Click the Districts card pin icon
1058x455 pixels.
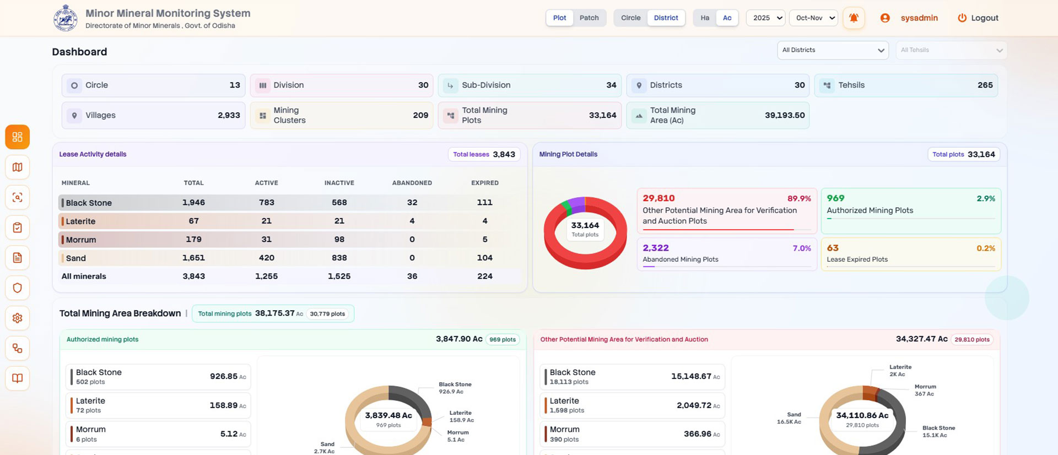[x=639, y=85]
